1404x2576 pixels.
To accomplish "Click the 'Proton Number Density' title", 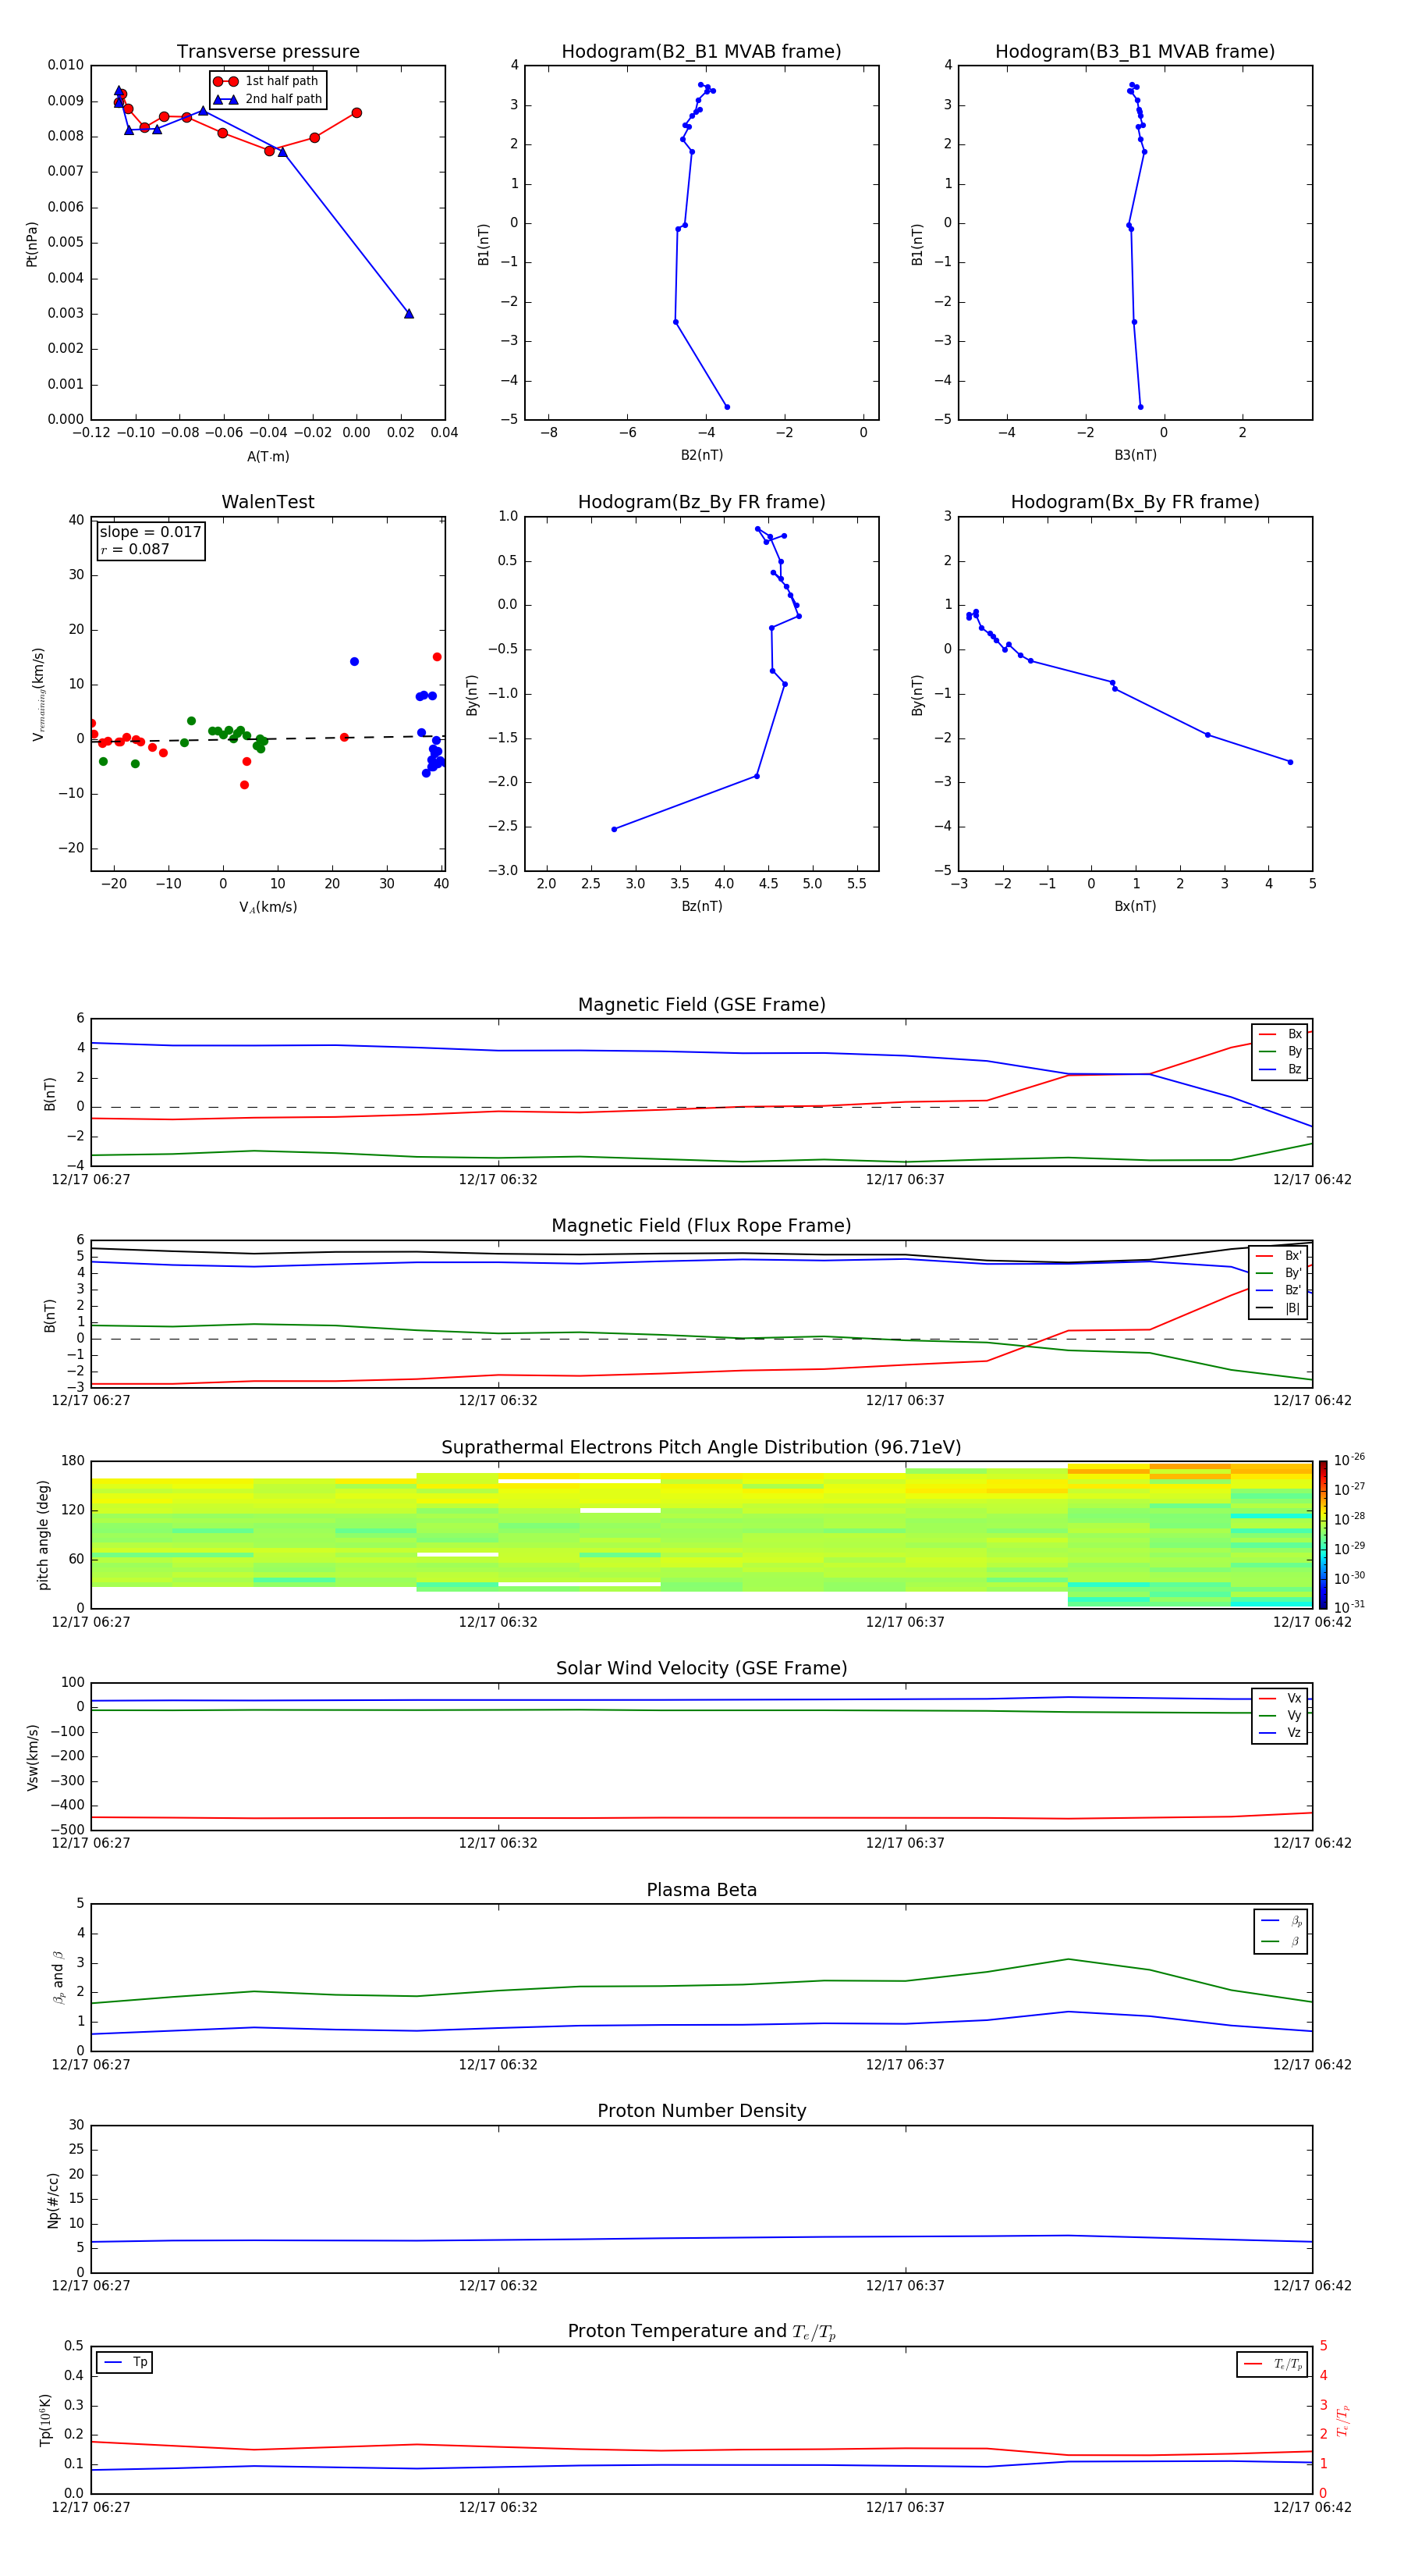I will click(701, 2111).
